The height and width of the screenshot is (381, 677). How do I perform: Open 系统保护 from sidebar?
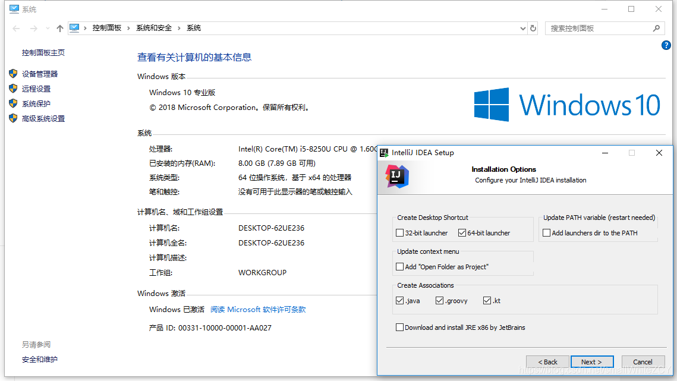[x=36, y=103]
